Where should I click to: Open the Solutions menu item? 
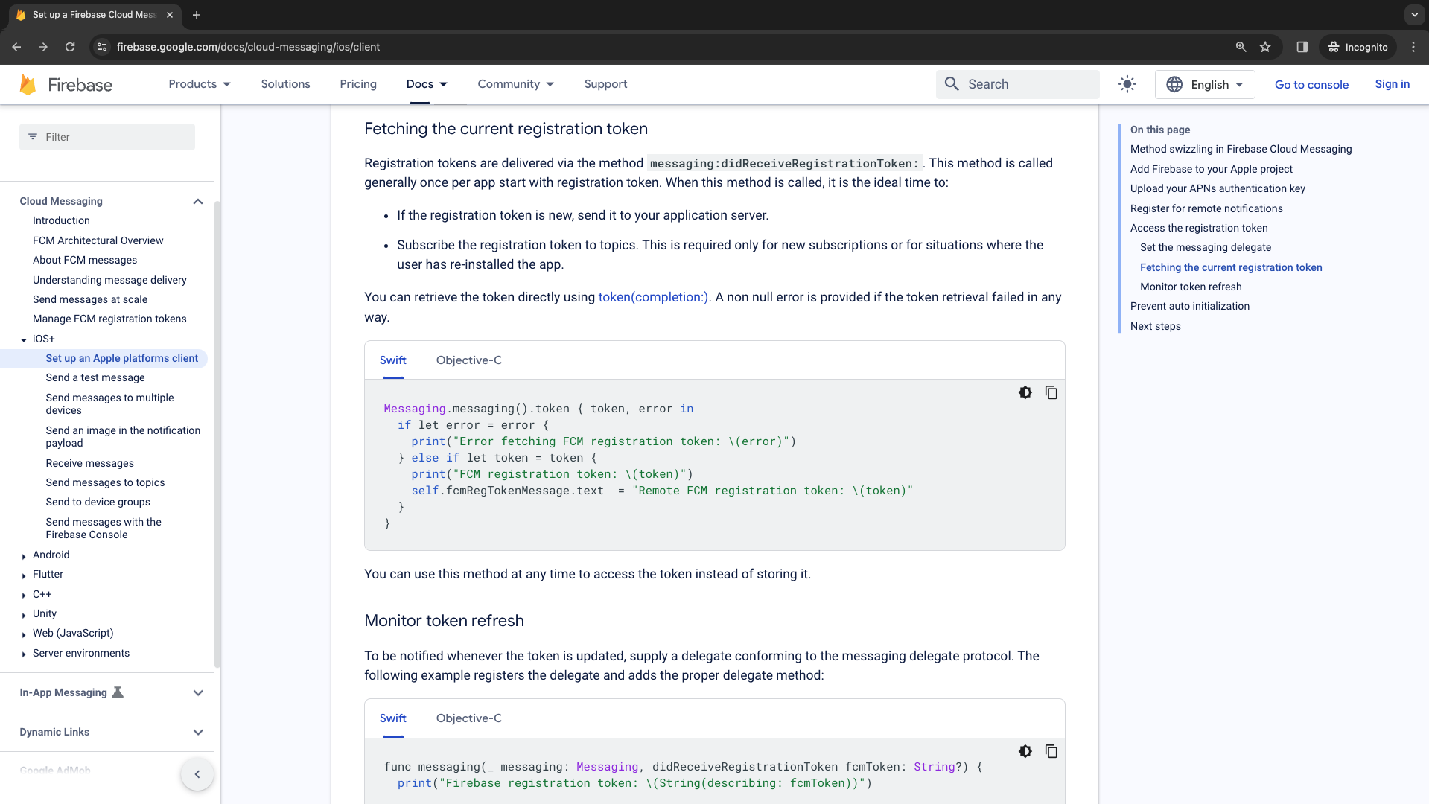click(285, 84)
